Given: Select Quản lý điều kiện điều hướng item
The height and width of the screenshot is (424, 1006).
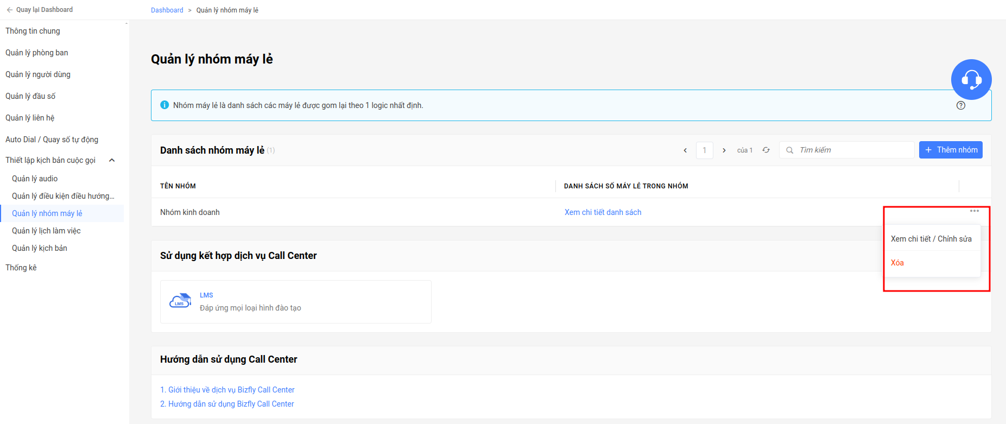Looking at the screenshot, I should tap(62, 196).
